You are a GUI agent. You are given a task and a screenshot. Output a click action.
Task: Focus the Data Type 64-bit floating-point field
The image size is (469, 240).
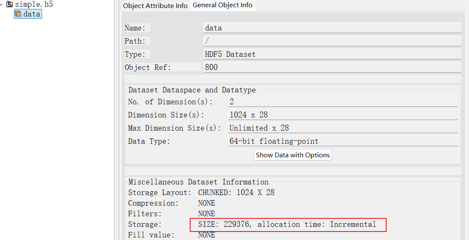342,141
